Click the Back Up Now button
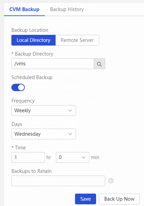The width and height of the screenshot is (144, 206). [x=119, y=199]
